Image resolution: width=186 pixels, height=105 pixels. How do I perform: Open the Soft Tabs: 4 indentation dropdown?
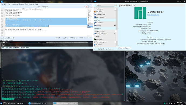coord(73,38)
